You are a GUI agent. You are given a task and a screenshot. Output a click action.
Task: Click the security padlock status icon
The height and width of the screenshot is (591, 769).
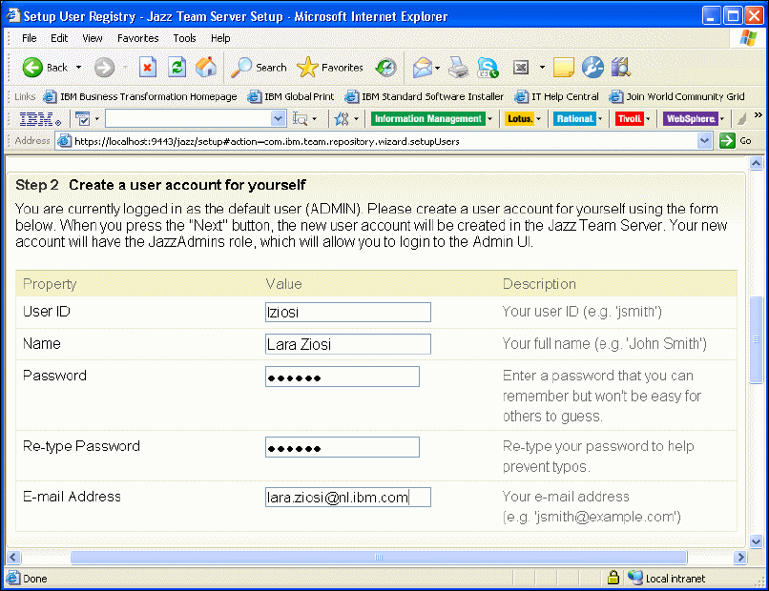(x=613, y=578)
